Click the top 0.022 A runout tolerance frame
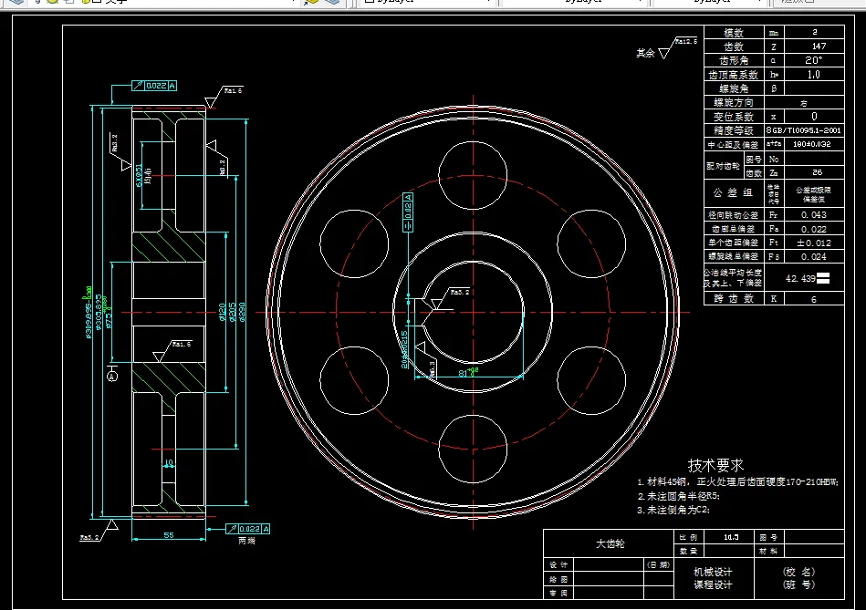Image resolution: width=866 pixels, height=610 pixels. point(154,86)
